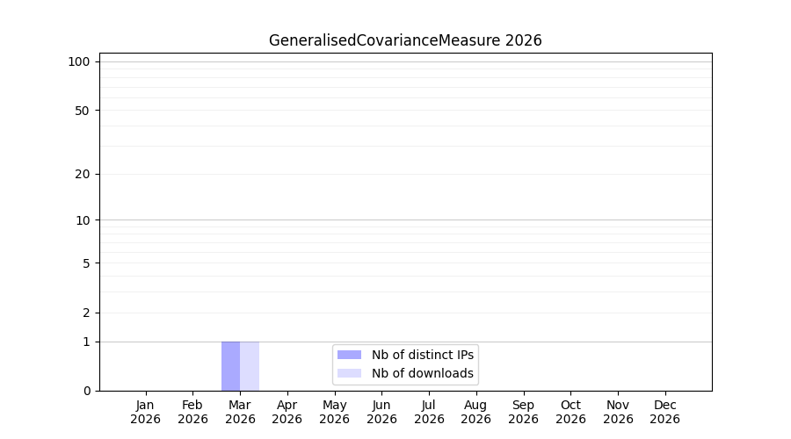Click the Jun 2026 axis label
The width and height of the screenshot is (791, 439).
382,412
